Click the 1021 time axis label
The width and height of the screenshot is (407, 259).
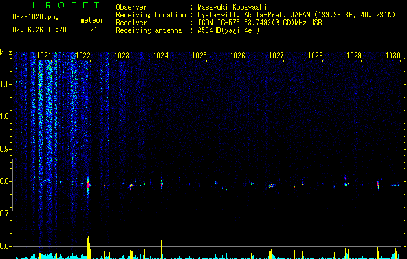(x=44, y=56)
